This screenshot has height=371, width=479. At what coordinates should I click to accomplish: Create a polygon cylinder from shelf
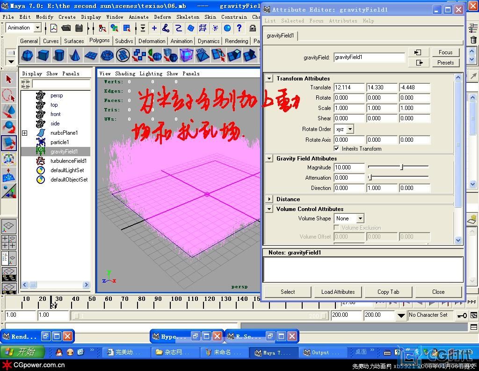pos(59,56)
